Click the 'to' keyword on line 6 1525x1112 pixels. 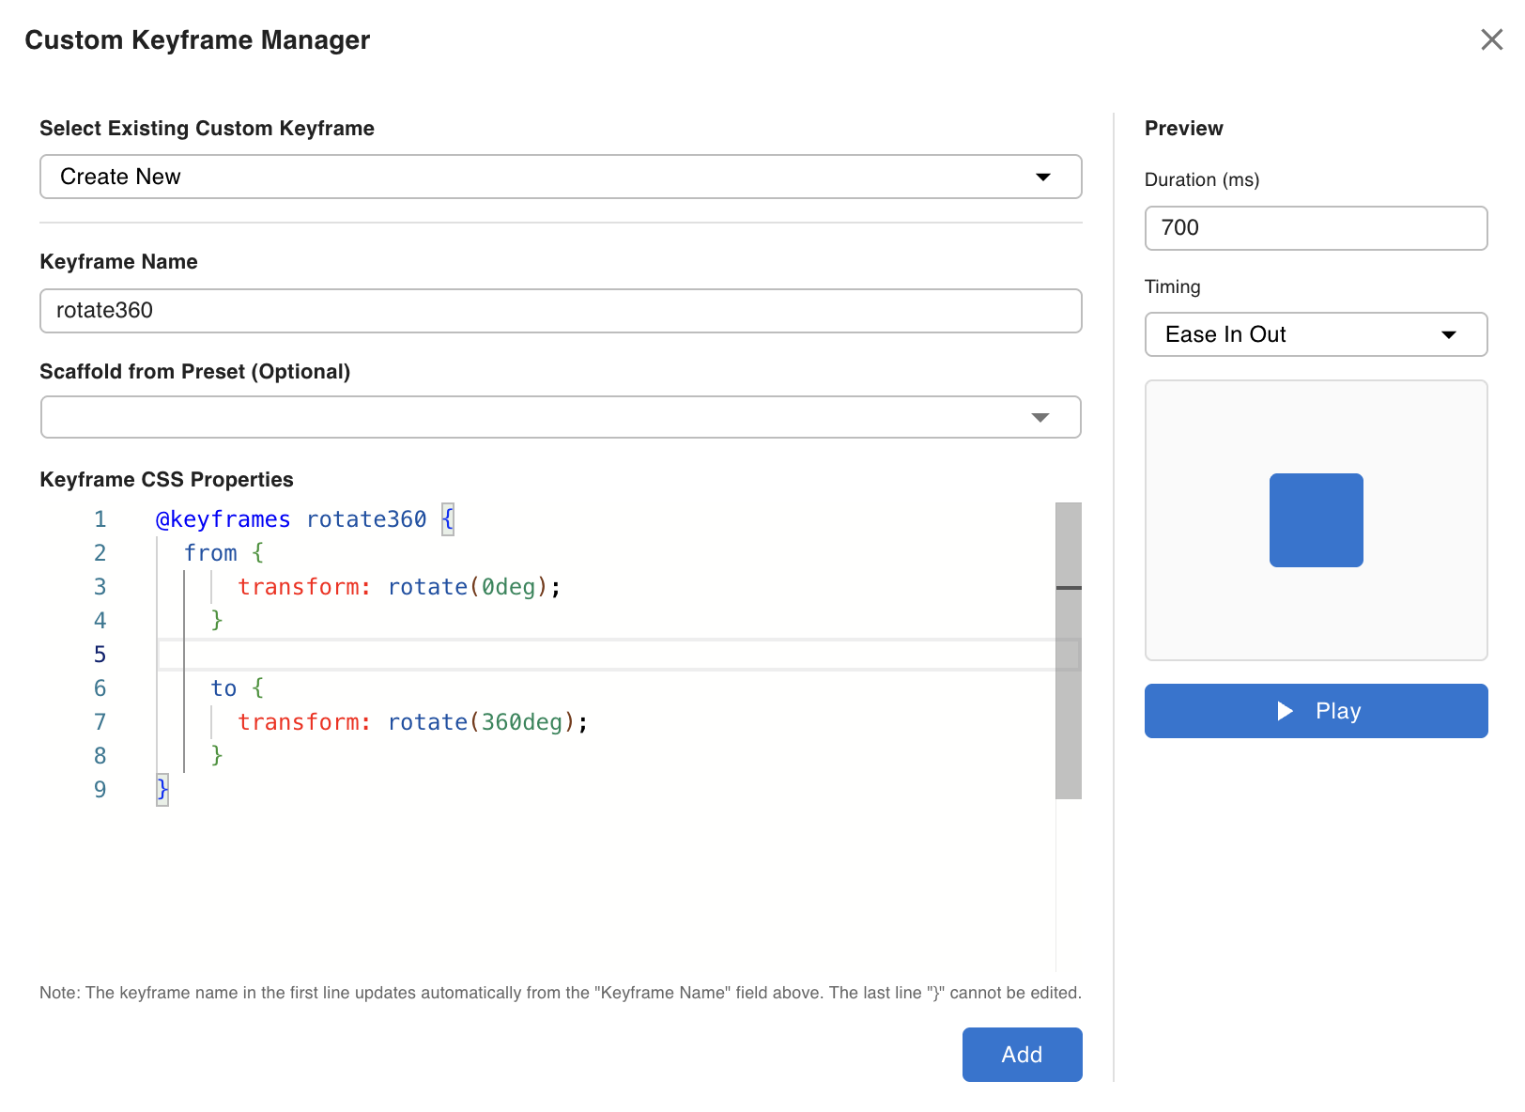[223, 688]
